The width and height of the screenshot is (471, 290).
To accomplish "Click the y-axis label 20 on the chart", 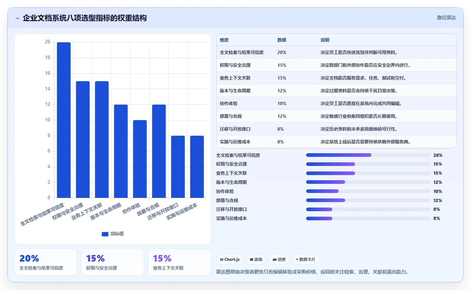I will tap(47, 42).
